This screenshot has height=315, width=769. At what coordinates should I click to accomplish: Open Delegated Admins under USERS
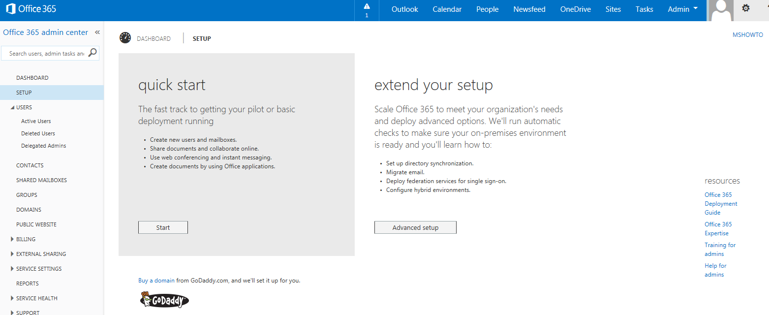click(43, 146)
